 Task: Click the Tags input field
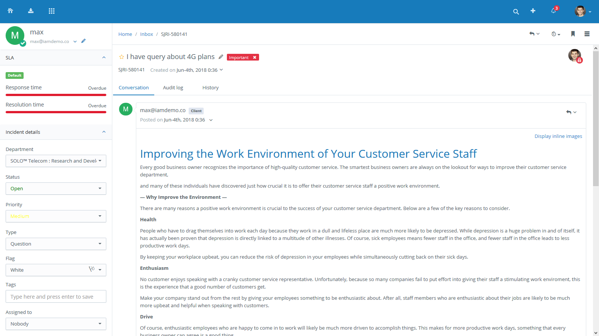click(56, 297)
